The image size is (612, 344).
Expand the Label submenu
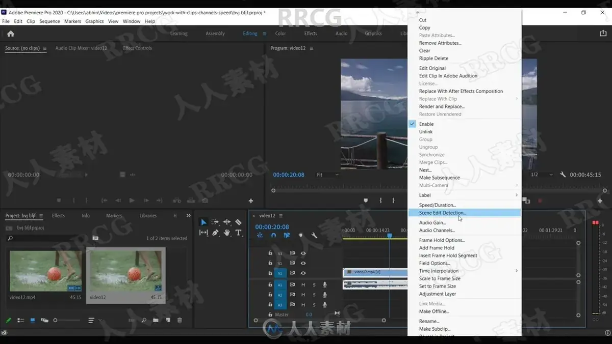[465, 195]
